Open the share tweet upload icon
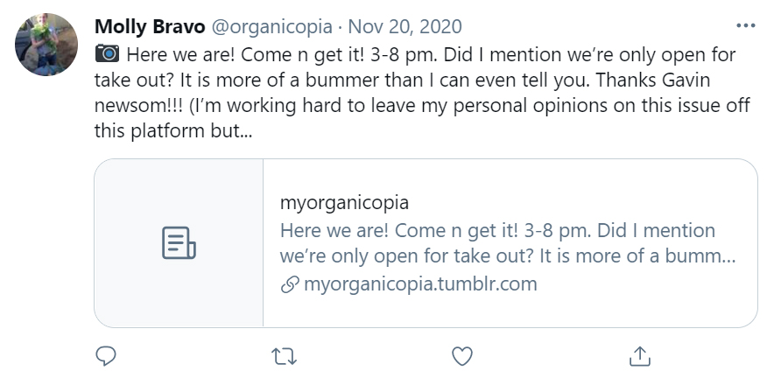Image resolution: width=774 pixels, height=378 pixels. [640, 356]
